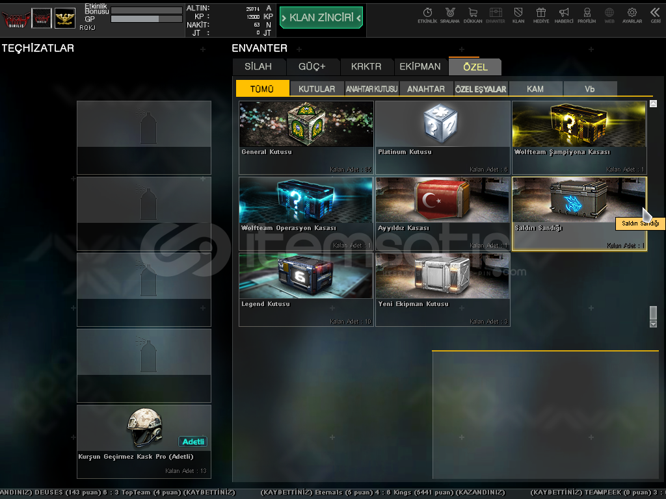Click the "Kalan Adet : 10" text

coord(351,321)
